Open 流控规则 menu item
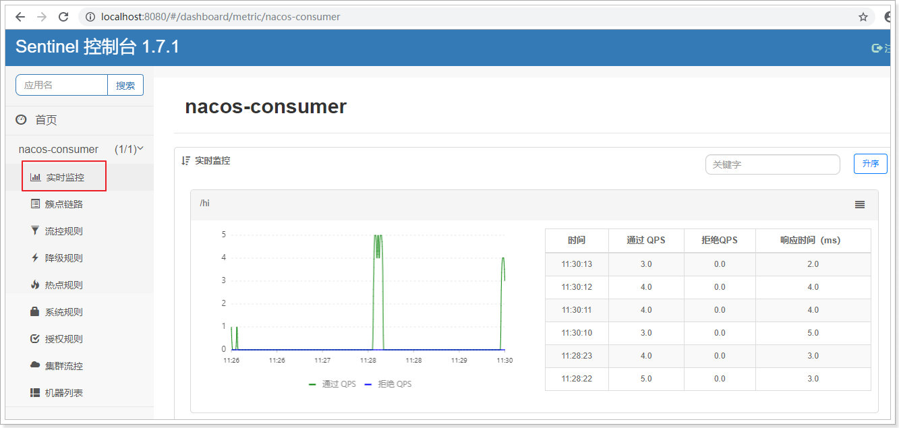899x428 pixels. click(x=64, y=231)
